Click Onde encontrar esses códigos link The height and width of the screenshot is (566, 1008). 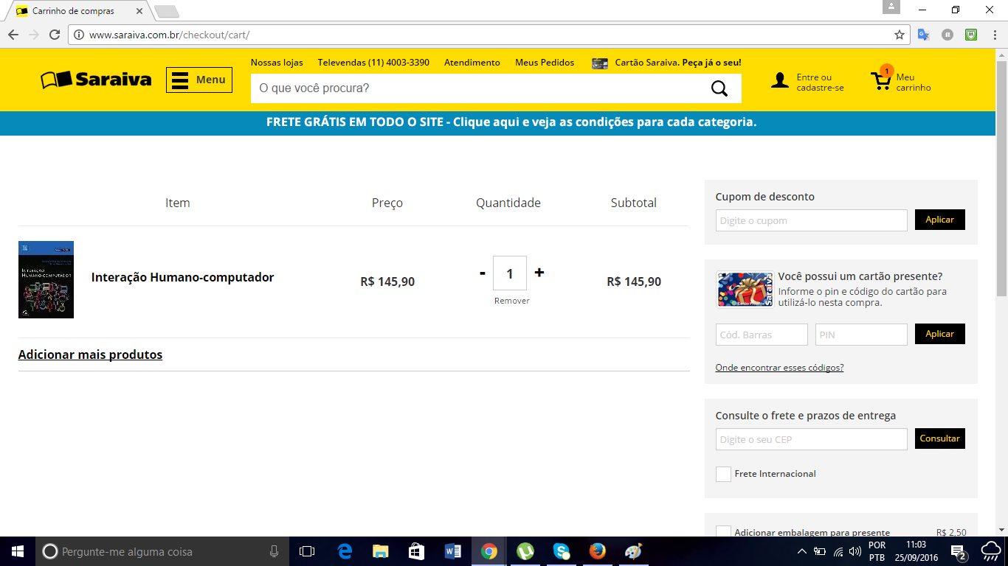pyautogui.click(x=779, y=368)
